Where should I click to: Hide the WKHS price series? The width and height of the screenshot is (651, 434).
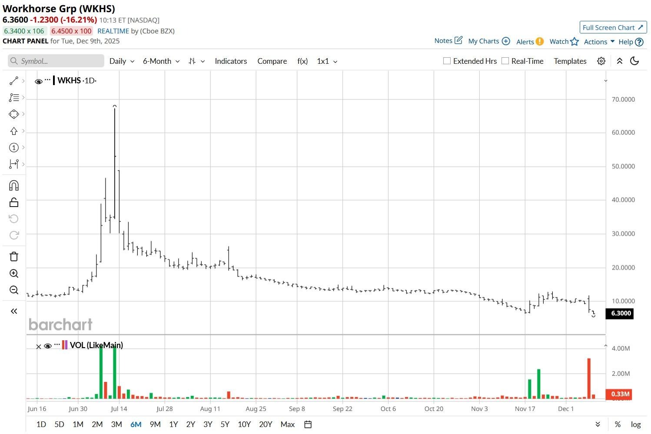(x=38, y=81)
